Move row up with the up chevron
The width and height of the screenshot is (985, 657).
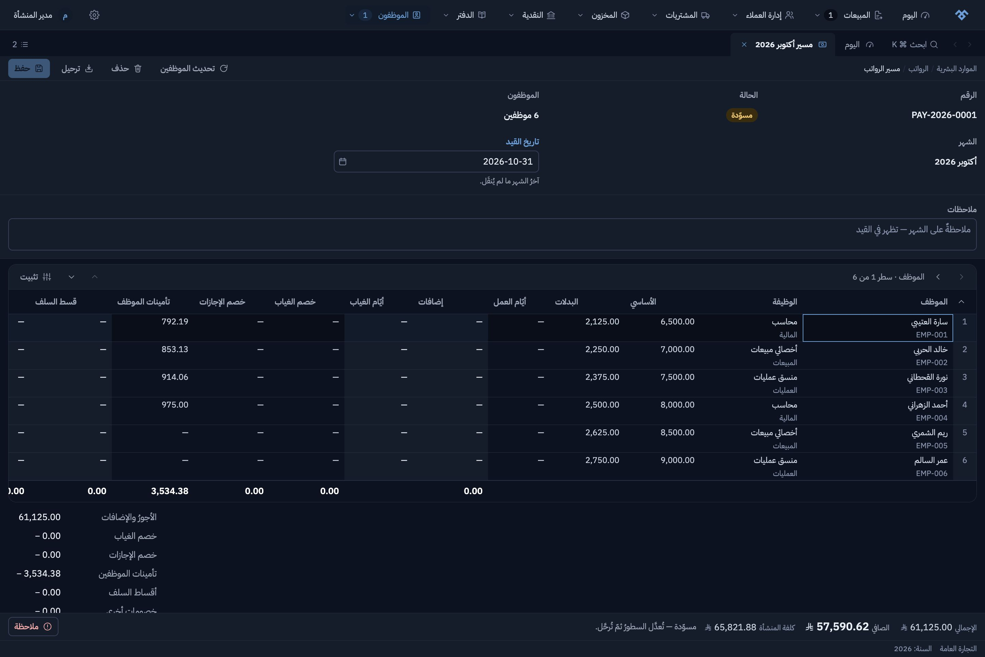[x=95, y=277]
